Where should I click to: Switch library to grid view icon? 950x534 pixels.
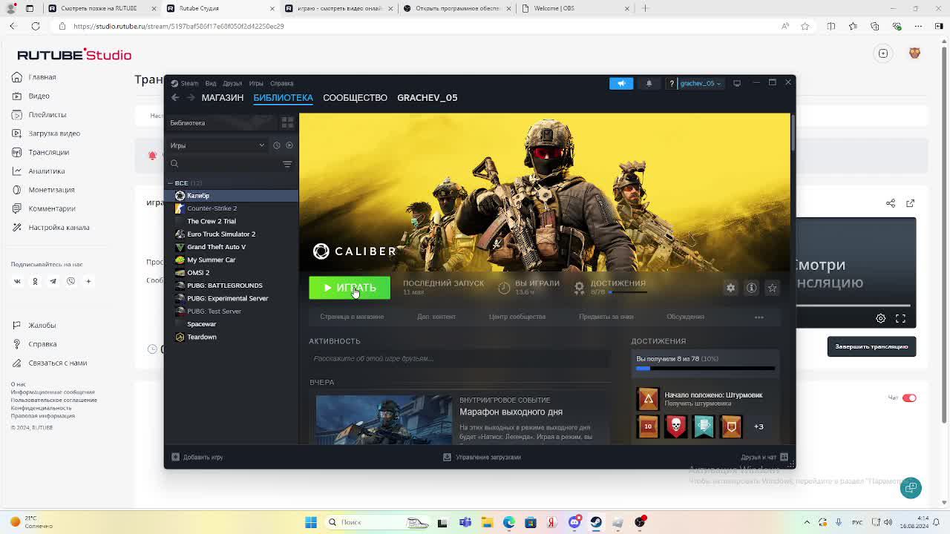point(287,122)
